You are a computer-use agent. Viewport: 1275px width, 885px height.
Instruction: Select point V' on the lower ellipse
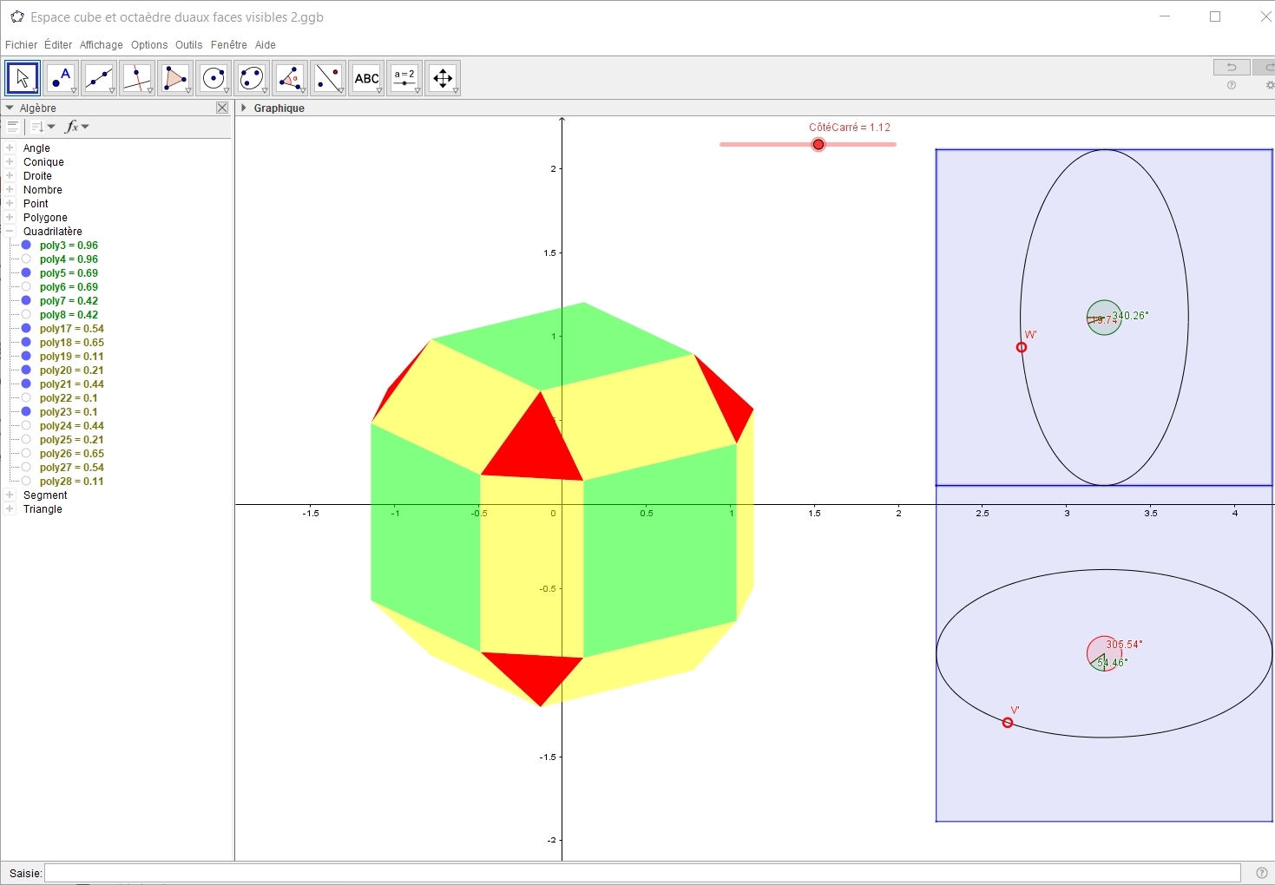coord(1008,723)
